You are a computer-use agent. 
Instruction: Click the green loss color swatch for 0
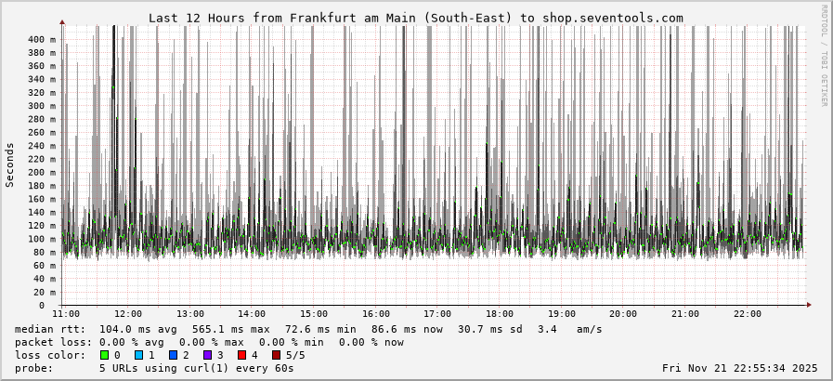104,355
